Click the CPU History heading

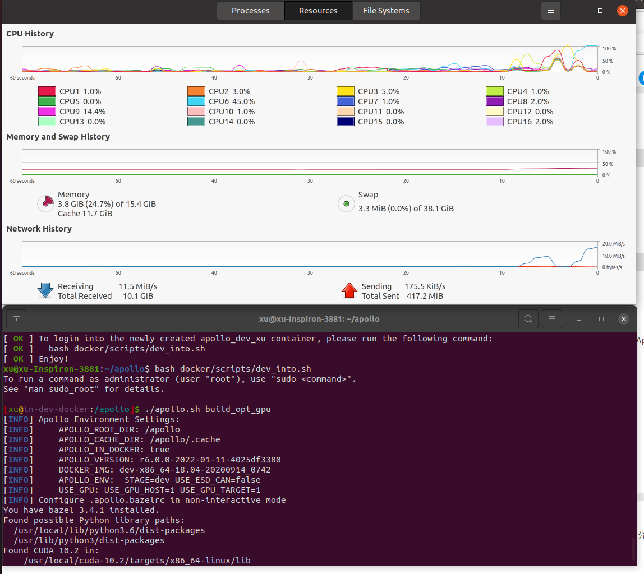pyautogui.click(x=30, y=34)
